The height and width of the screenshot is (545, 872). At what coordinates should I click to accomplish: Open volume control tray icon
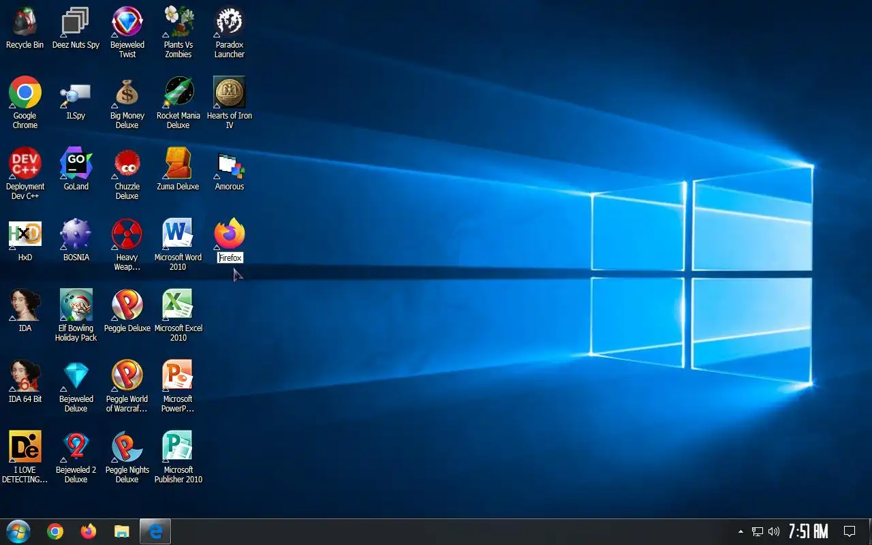click(774, 531)
